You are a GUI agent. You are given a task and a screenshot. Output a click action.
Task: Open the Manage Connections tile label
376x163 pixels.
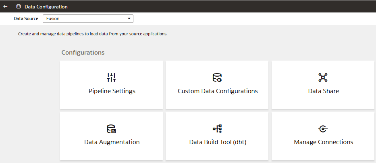tap(323, 142)
